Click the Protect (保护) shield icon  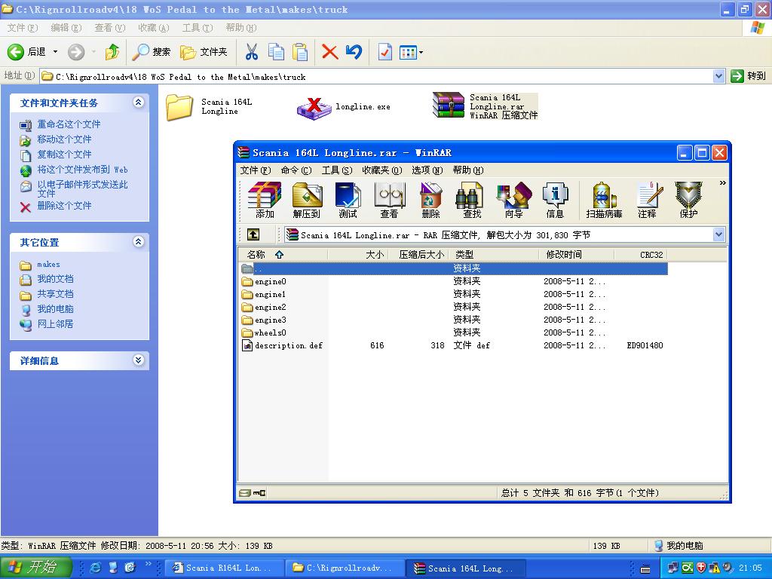click(x=688, y=200)
